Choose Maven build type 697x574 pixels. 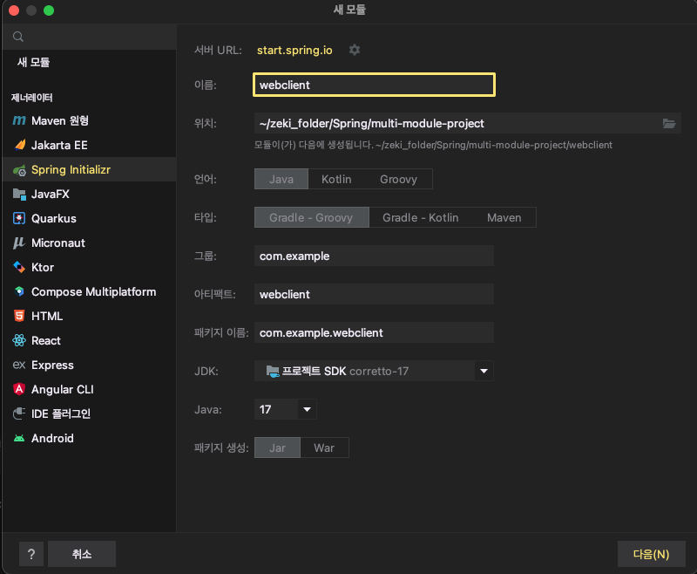click(504, 217)
